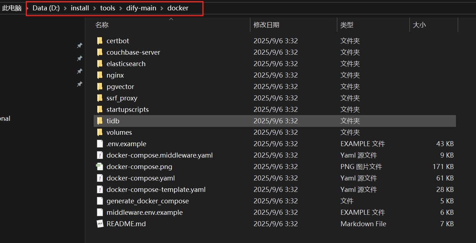Go to Data (D:) in the address bar
Viewport: 476px width, 243px height.
click(46, 8)
